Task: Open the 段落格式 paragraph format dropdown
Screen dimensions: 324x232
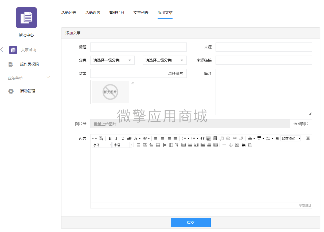Action: pos(291,138)
